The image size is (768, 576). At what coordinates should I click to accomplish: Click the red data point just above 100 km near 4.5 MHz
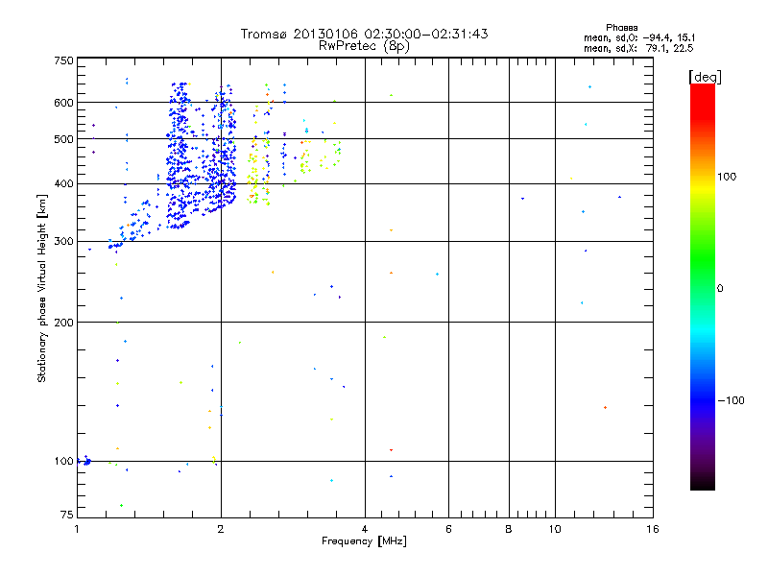391,449
